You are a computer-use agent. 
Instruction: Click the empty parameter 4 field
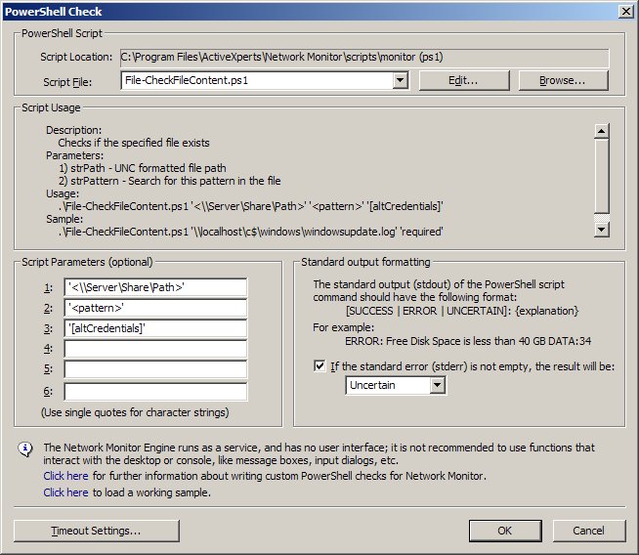[x=155, y=349]
